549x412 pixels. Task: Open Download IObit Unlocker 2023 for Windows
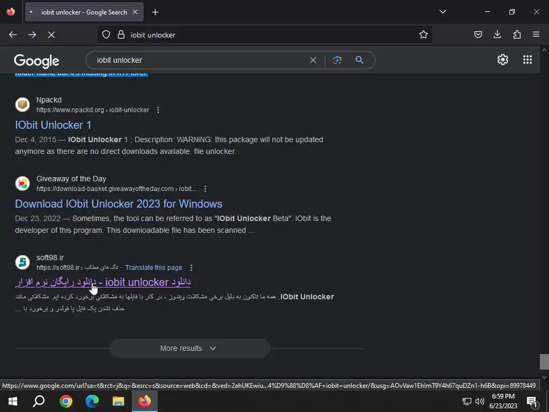tap(118, 204)
